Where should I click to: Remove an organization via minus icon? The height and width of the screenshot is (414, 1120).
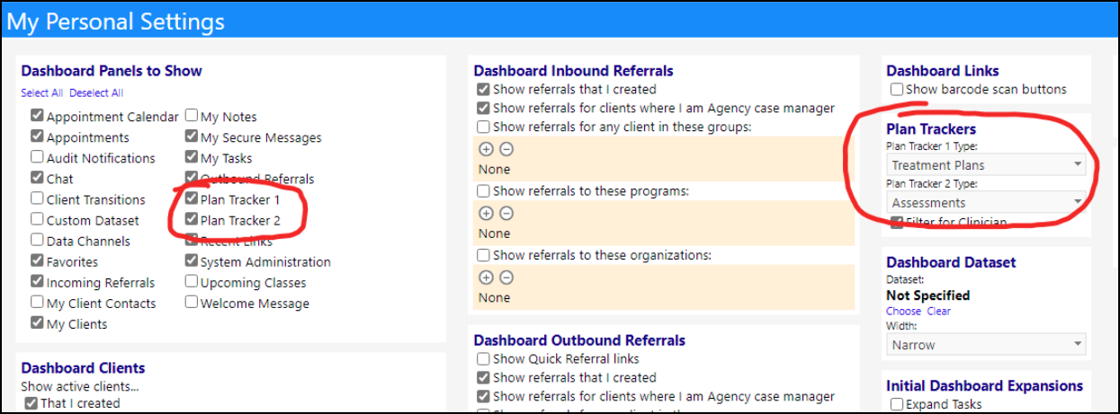506,277
